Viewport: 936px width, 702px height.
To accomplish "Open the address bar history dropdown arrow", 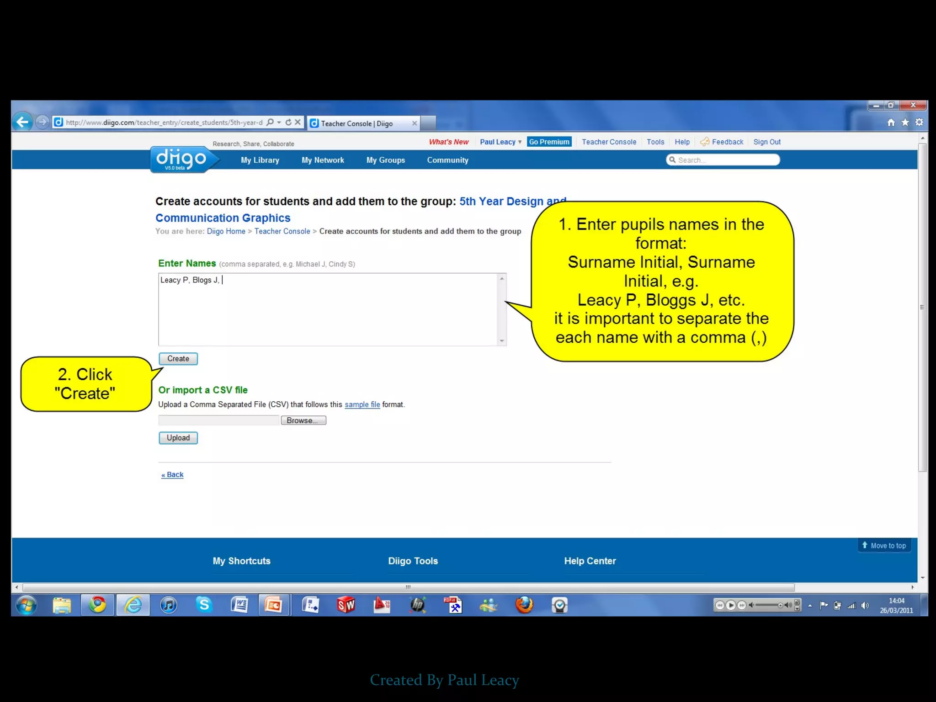I will tap(279, 122).
